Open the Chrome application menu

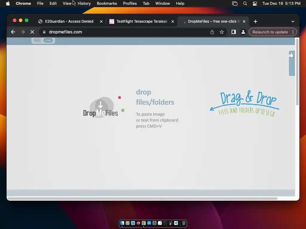23,3
